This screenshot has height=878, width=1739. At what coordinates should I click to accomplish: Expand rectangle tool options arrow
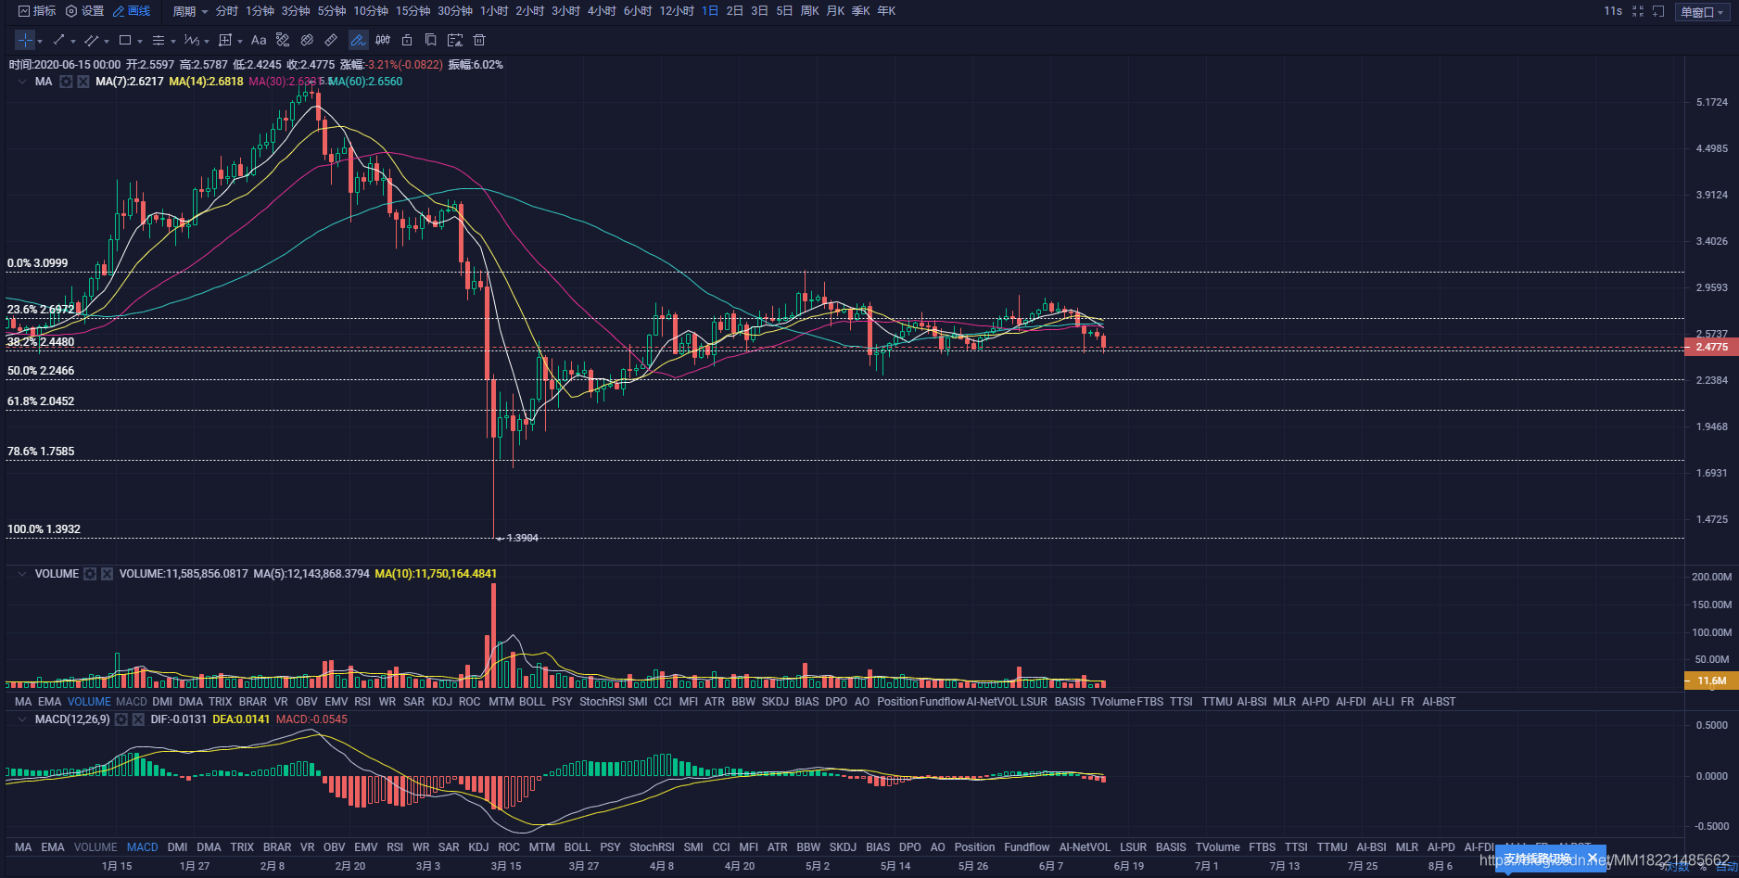(140, 41)
